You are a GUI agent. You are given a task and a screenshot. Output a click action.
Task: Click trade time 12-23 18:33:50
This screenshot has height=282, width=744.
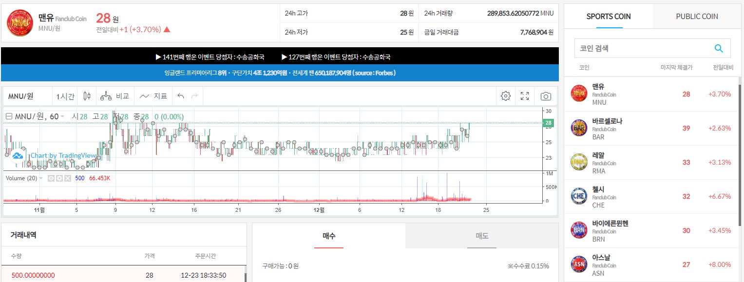click(203, 275)
